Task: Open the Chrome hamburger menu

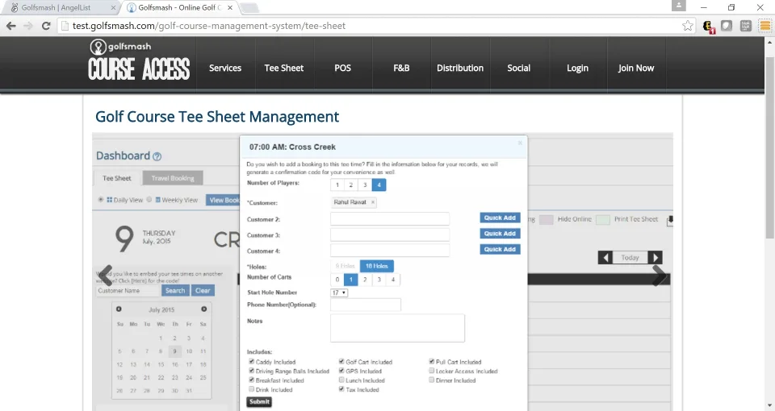Action: click(765, 26)
